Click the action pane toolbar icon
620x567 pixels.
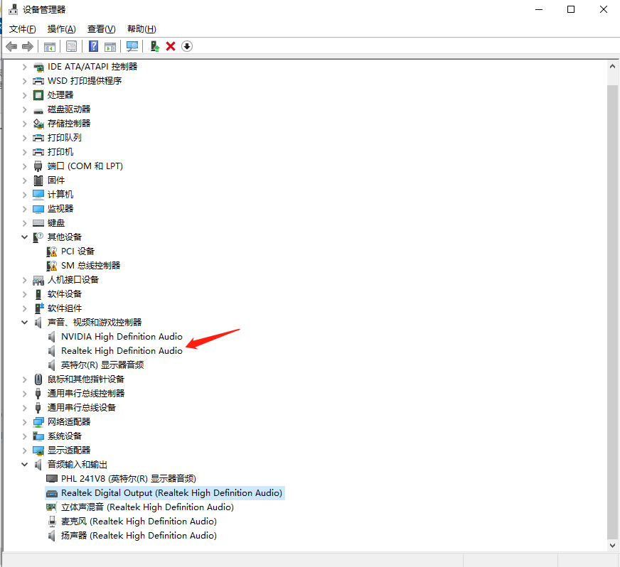pos(110,47)
